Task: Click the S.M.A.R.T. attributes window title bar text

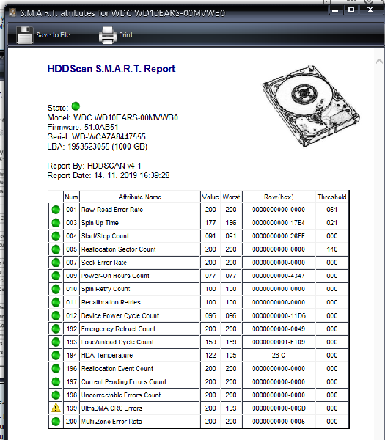Action: tap(122, 13)
